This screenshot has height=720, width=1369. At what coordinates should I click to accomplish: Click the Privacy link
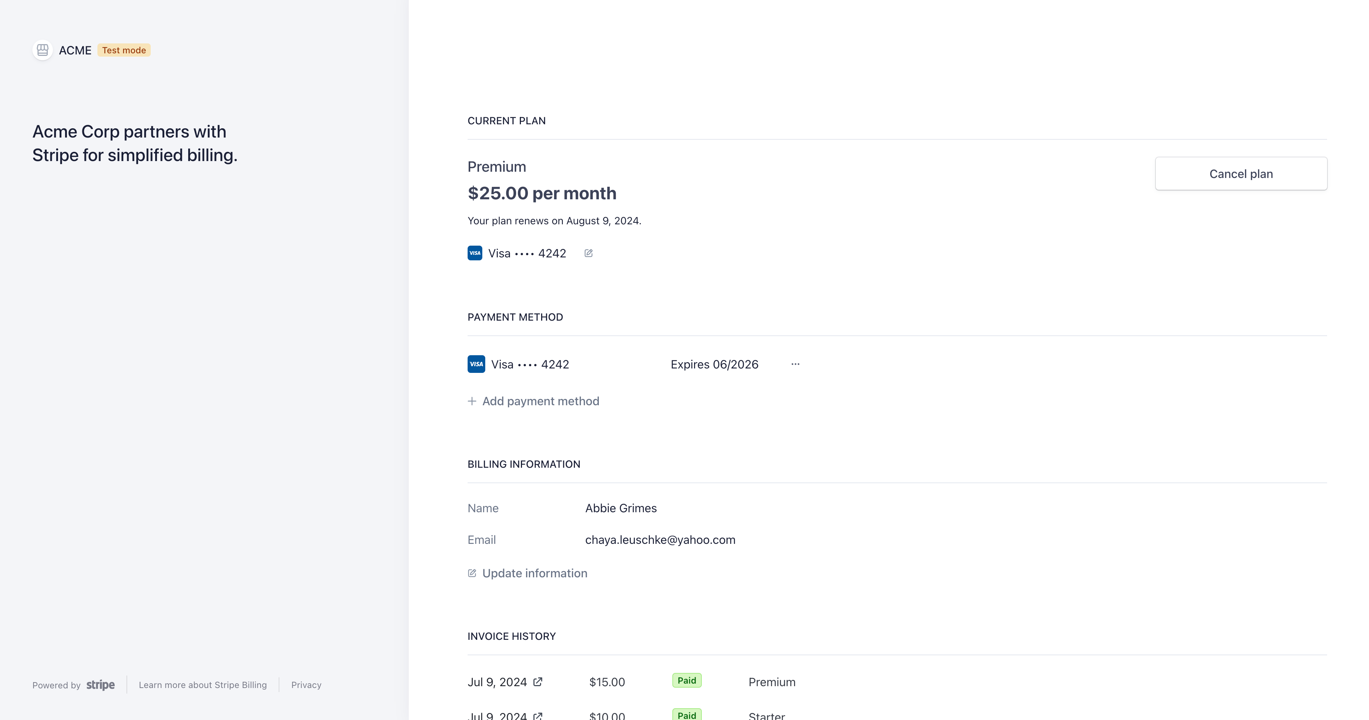tap(305, 685)
